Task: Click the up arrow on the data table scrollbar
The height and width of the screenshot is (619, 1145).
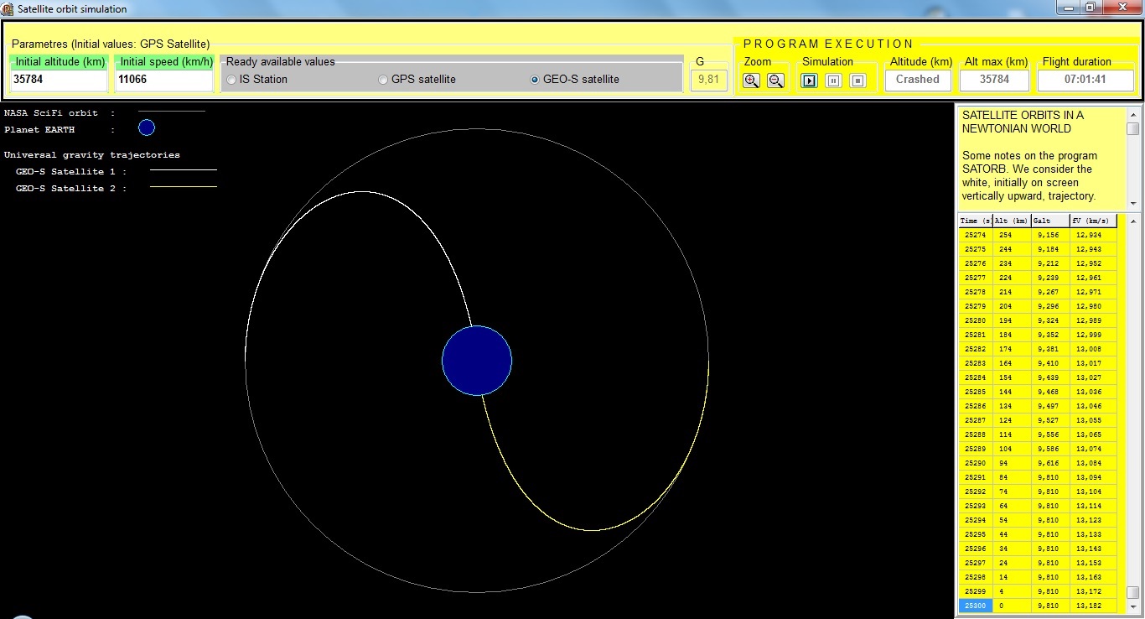Action: (1133, 220)
